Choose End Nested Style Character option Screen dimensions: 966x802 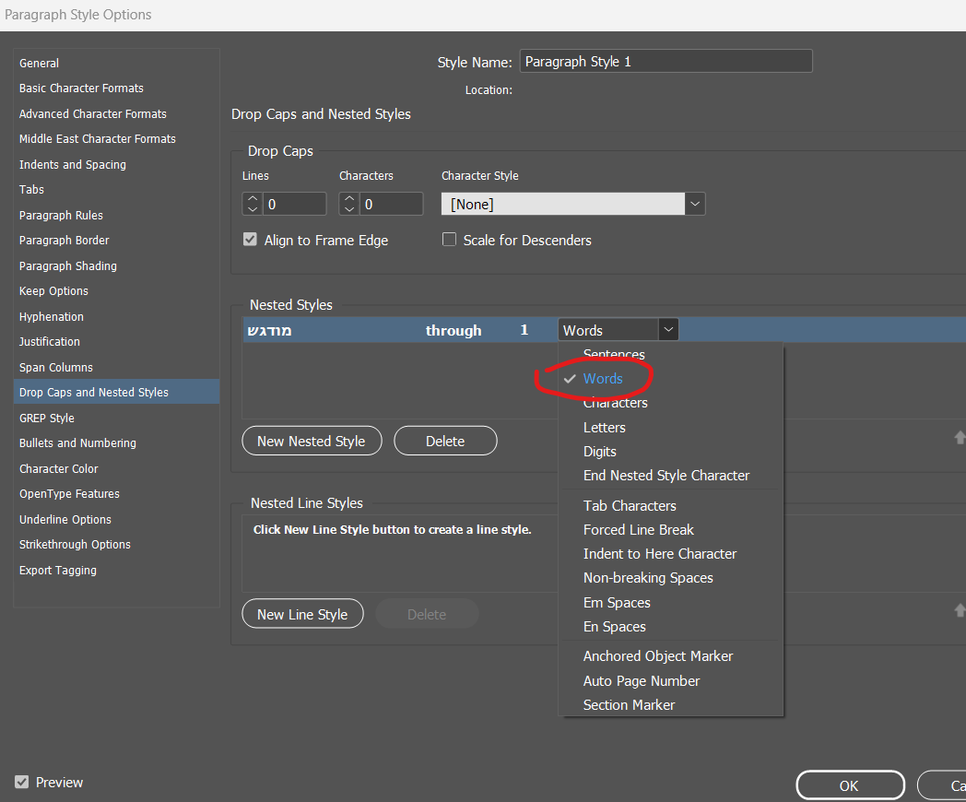tap(666, 476)
